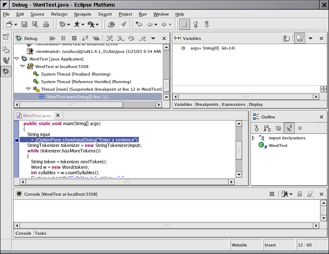Viewport: 329px width, 254px height.
Task: Click the Resume button in Debug view
Action: coord(52,38)
